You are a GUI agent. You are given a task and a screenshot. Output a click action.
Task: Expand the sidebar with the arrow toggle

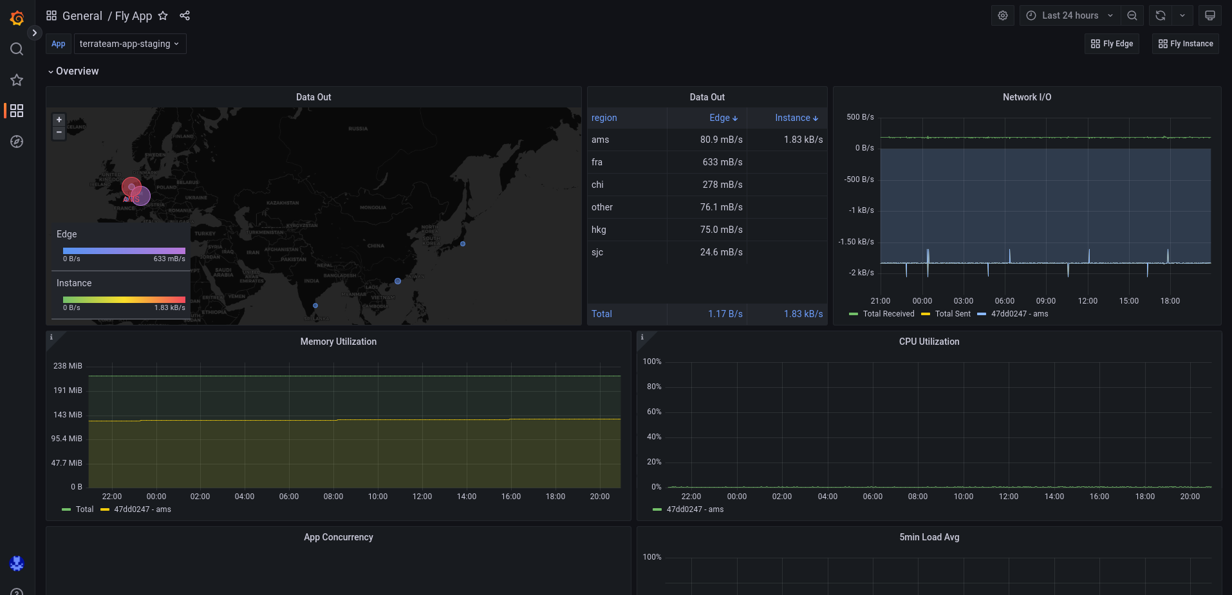point(34,33)
